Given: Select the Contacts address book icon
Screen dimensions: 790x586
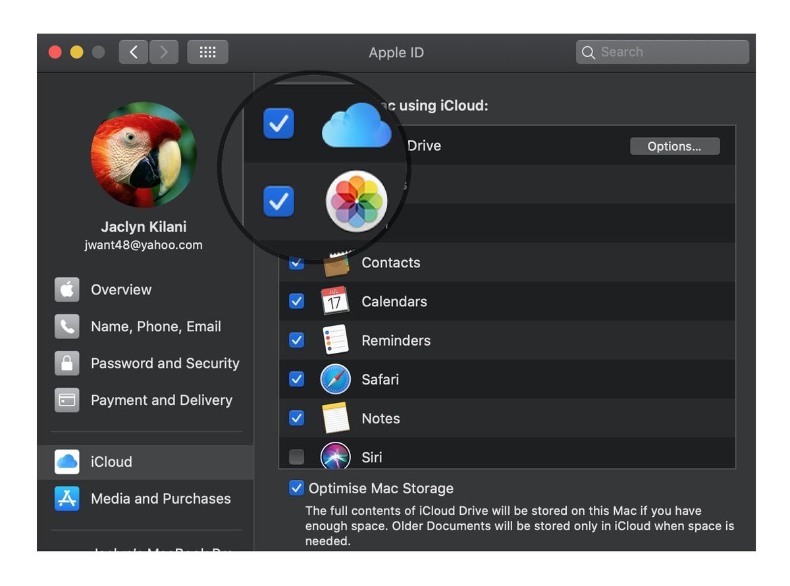Looking at the screenshot, I should click(336, 262).
